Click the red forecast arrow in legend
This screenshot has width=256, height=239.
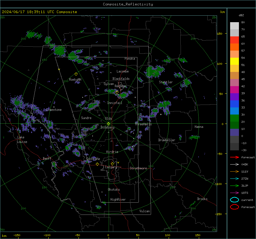click(x=234, y=157)
